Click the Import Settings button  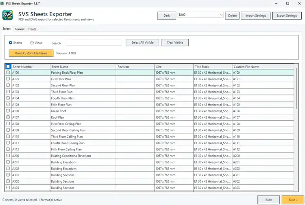256,15
